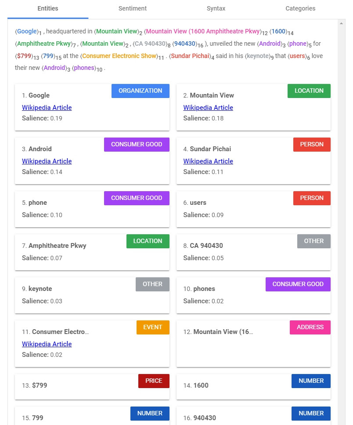The width and height of the screenshot is (353, 425).
Task: Click the blue '940430' annotated text
Action: tap(184, 44)
